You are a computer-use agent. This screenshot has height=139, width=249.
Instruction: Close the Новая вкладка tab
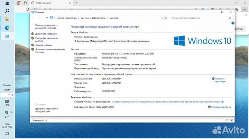pos(70,3)
